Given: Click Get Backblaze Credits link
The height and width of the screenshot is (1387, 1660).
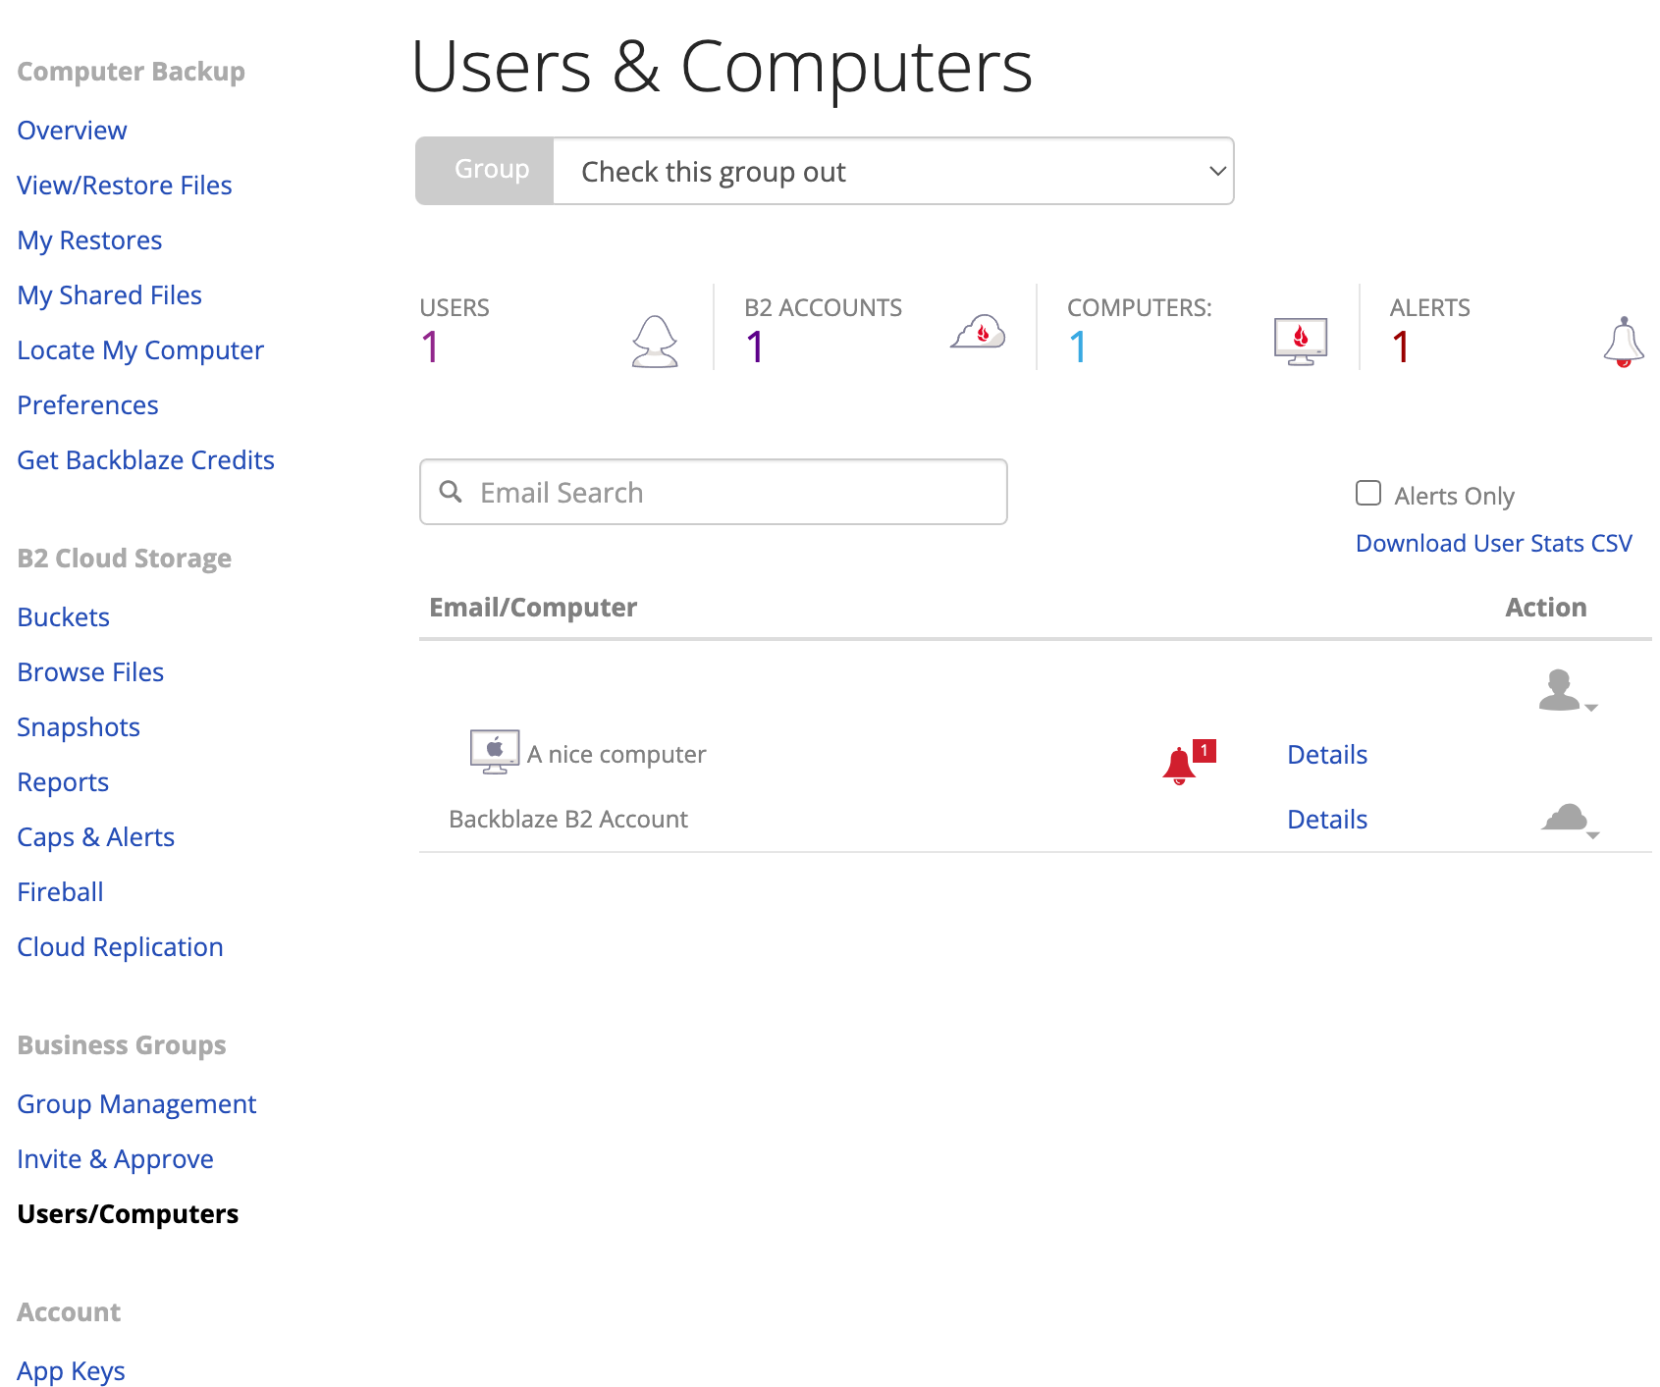Looking at the screenshot, I should click(145, 459).
